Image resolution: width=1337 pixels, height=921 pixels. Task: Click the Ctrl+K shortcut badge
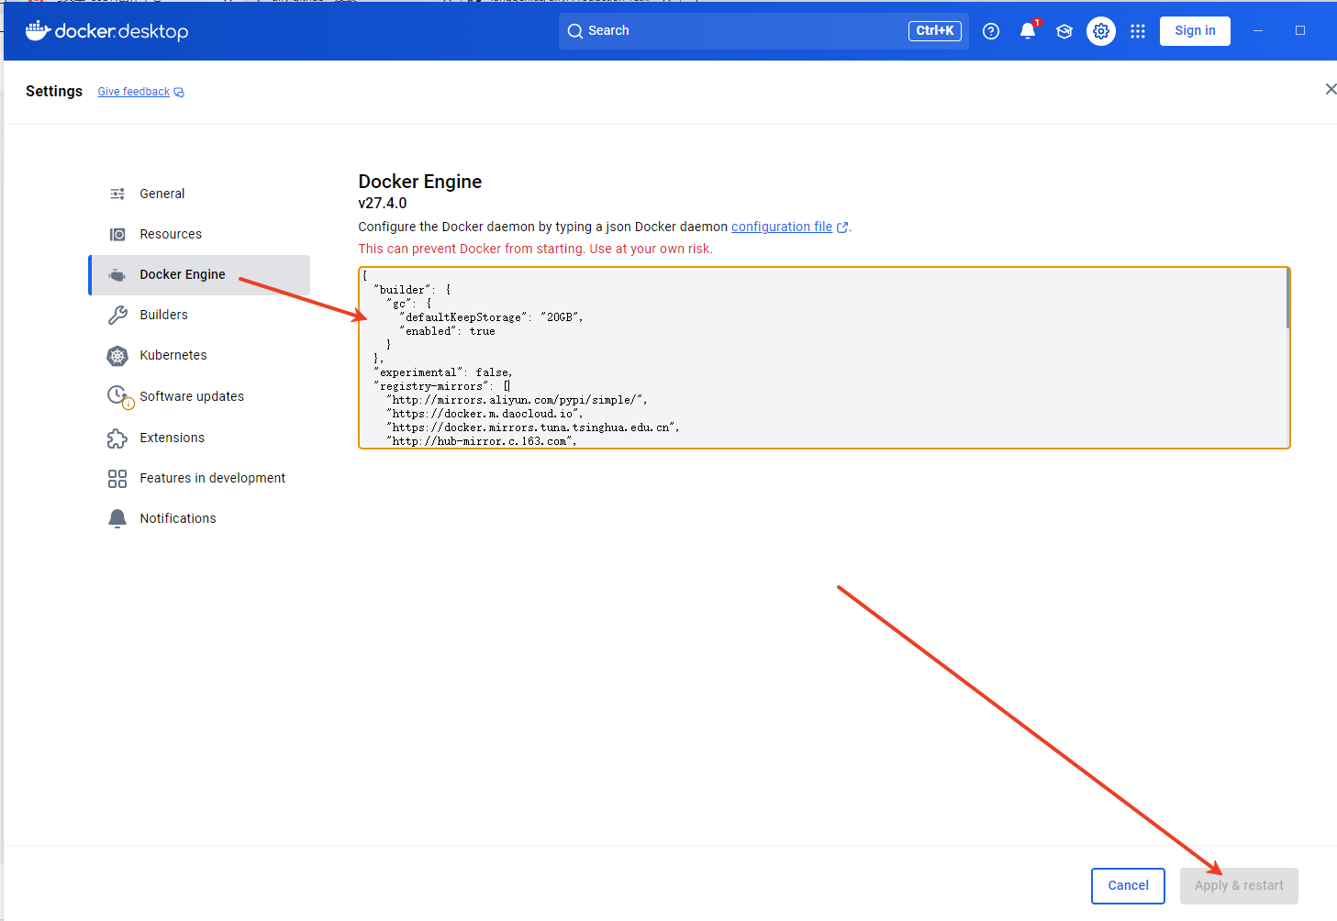coord(935,30)
